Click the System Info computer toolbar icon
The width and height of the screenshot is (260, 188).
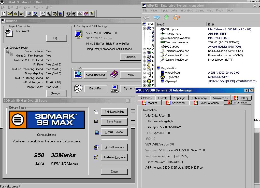point(29,14)
